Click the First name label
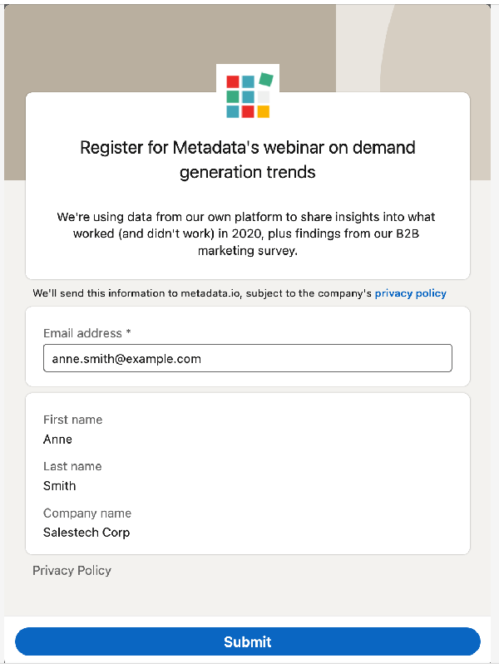Viewport: 499px width, 668px height. click(73, 420)
